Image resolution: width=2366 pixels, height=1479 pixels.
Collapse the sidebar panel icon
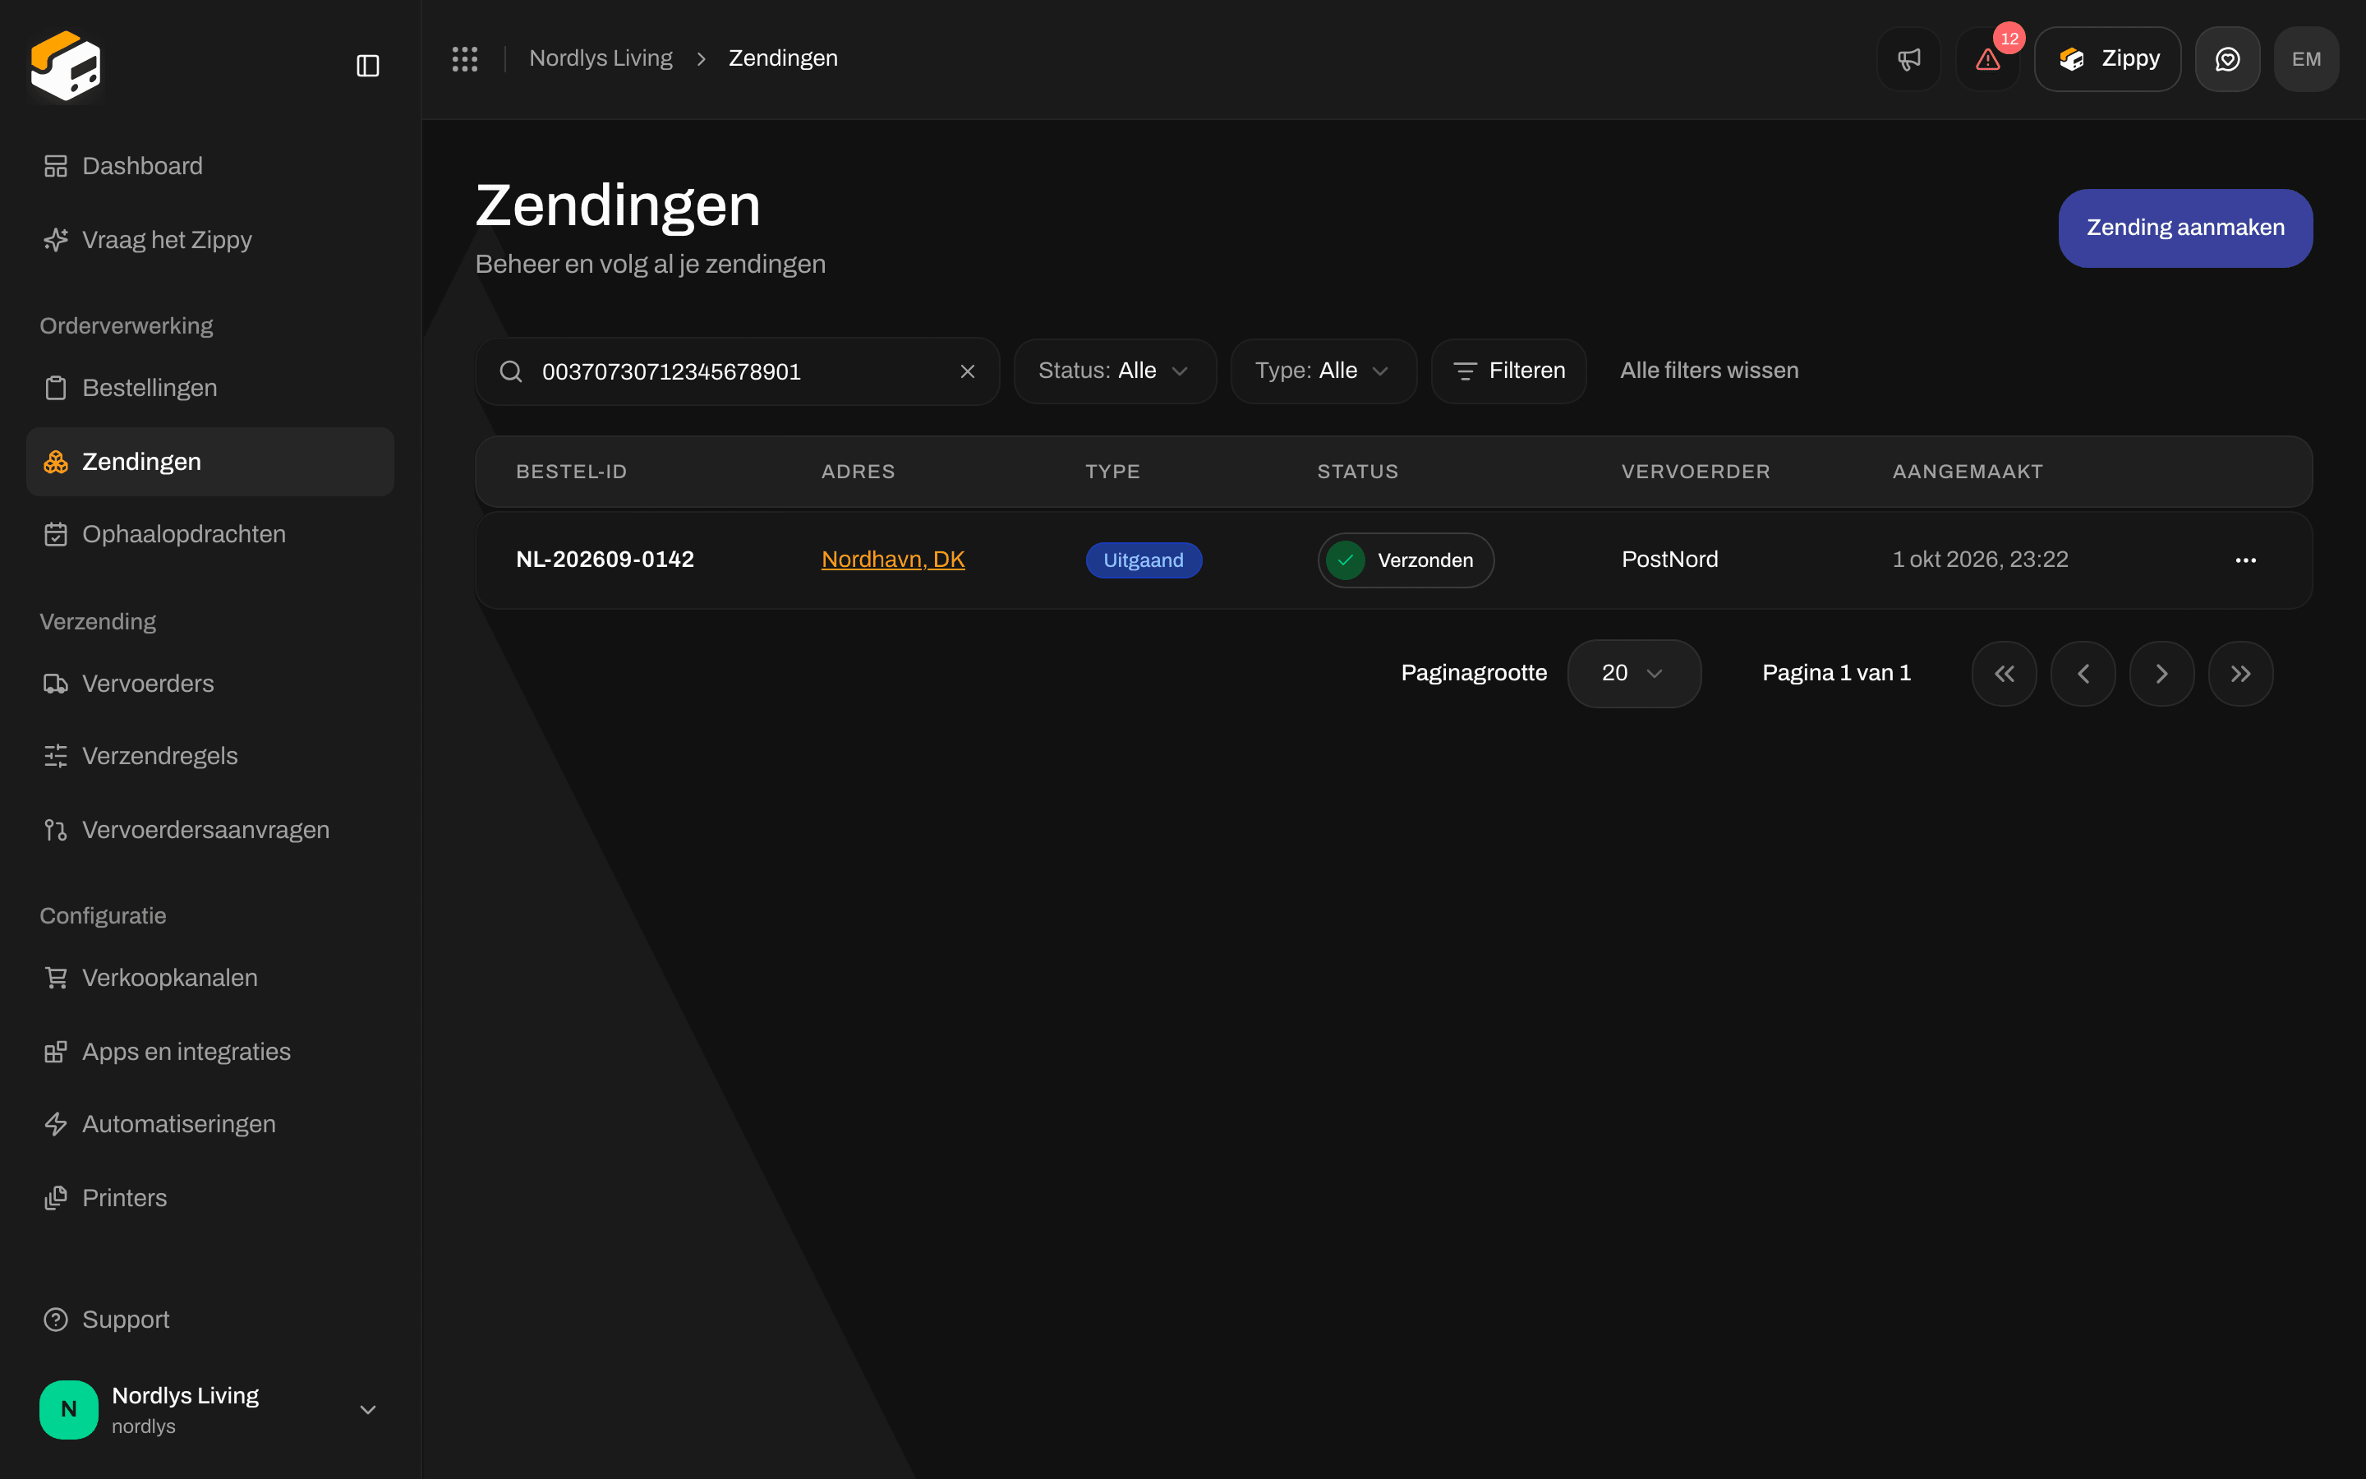(367, 66)
